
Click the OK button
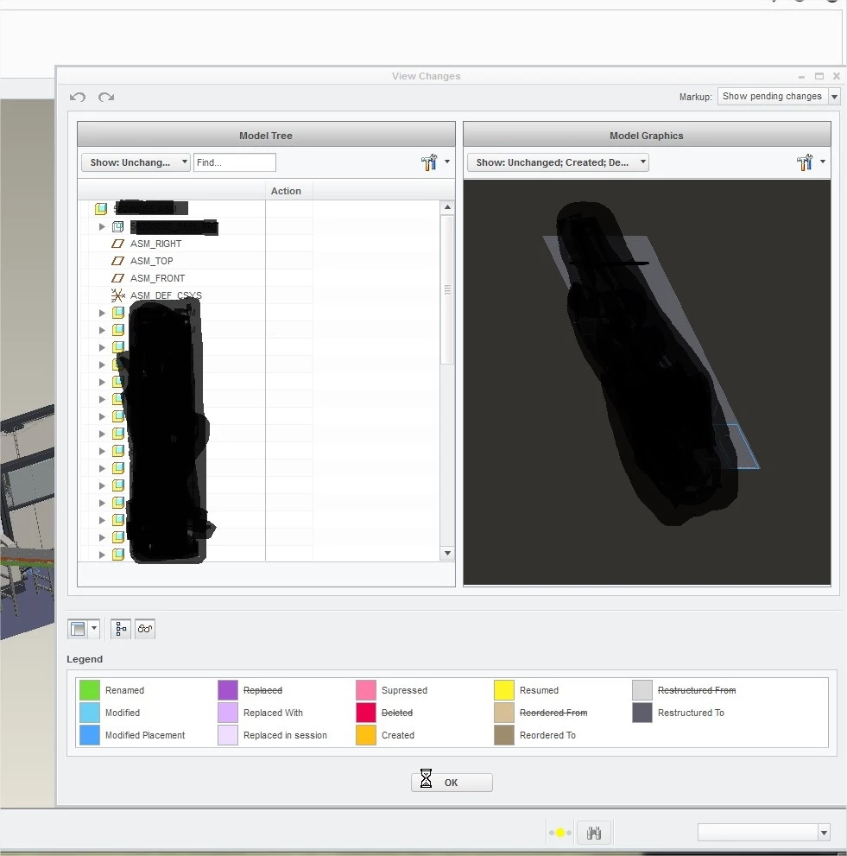pos(452,783)
